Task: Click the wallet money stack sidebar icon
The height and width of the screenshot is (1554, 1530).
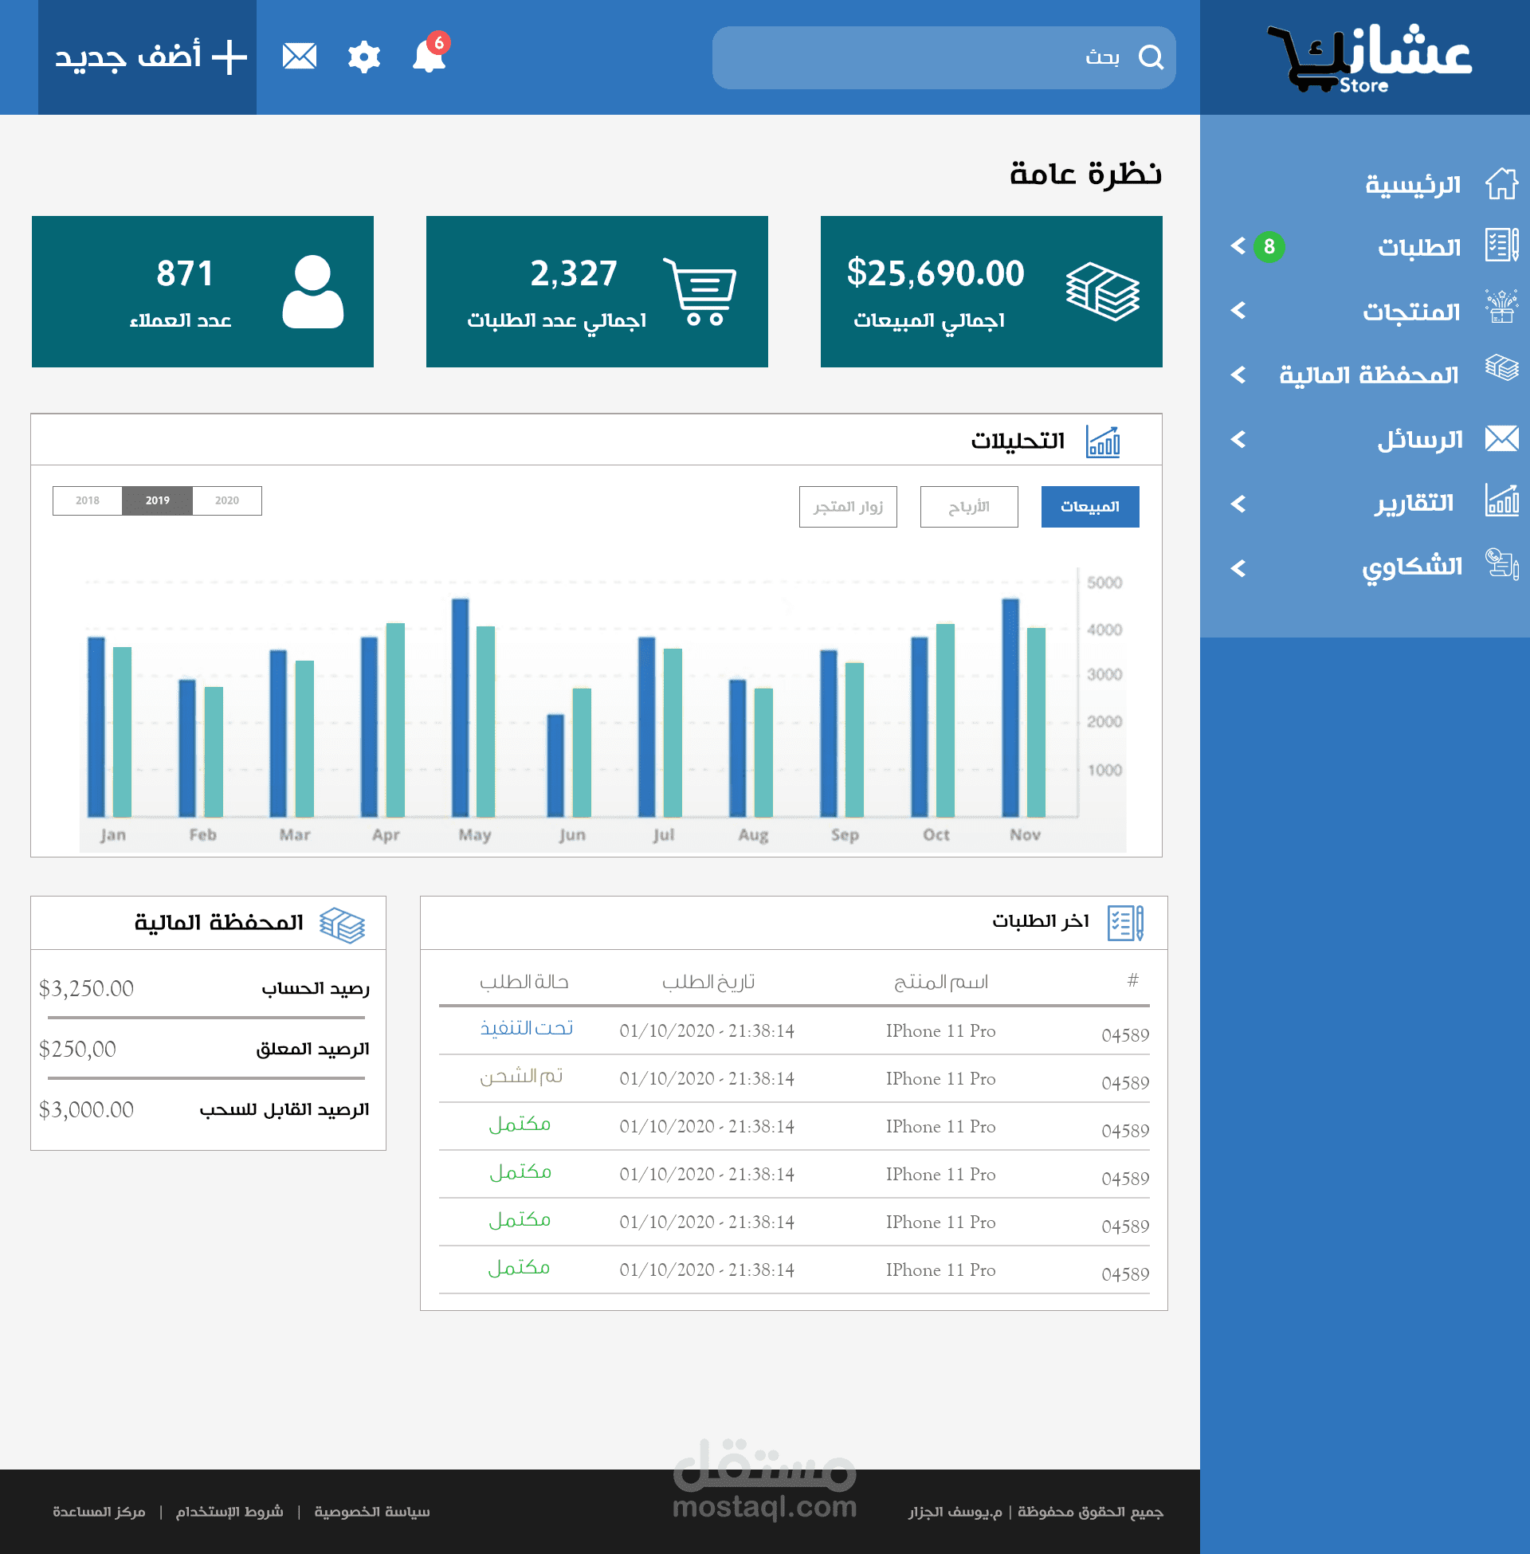Action: click(1501, 369)
